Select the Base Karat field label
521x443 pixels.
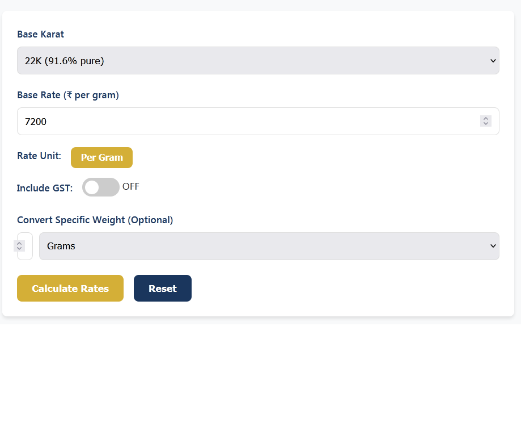pyautogui.click(x=40, y=34)
